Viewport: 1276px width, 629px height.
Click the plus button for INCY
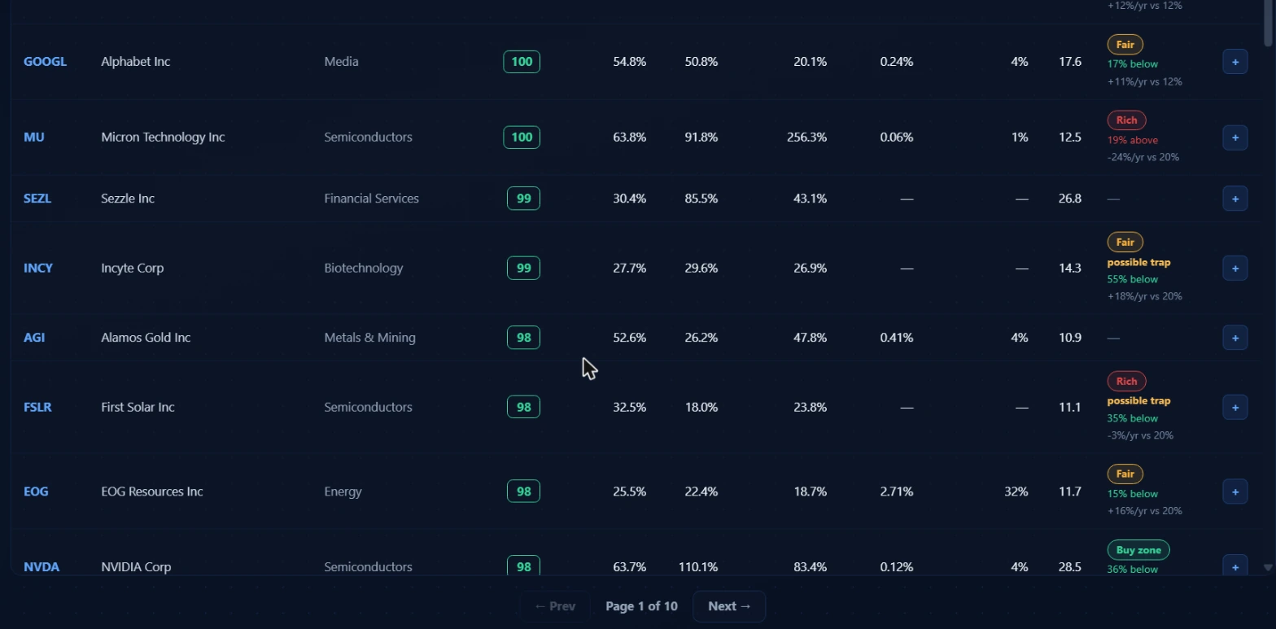[x=1234, y=269]
